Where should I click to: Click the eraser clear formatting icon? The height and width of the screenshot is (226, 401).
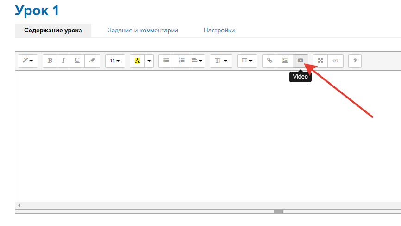[x=92, y=61]
